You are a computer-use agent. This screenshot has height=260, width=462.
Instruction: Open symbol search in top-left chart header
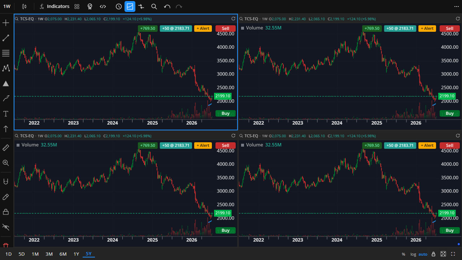[17, 19]
